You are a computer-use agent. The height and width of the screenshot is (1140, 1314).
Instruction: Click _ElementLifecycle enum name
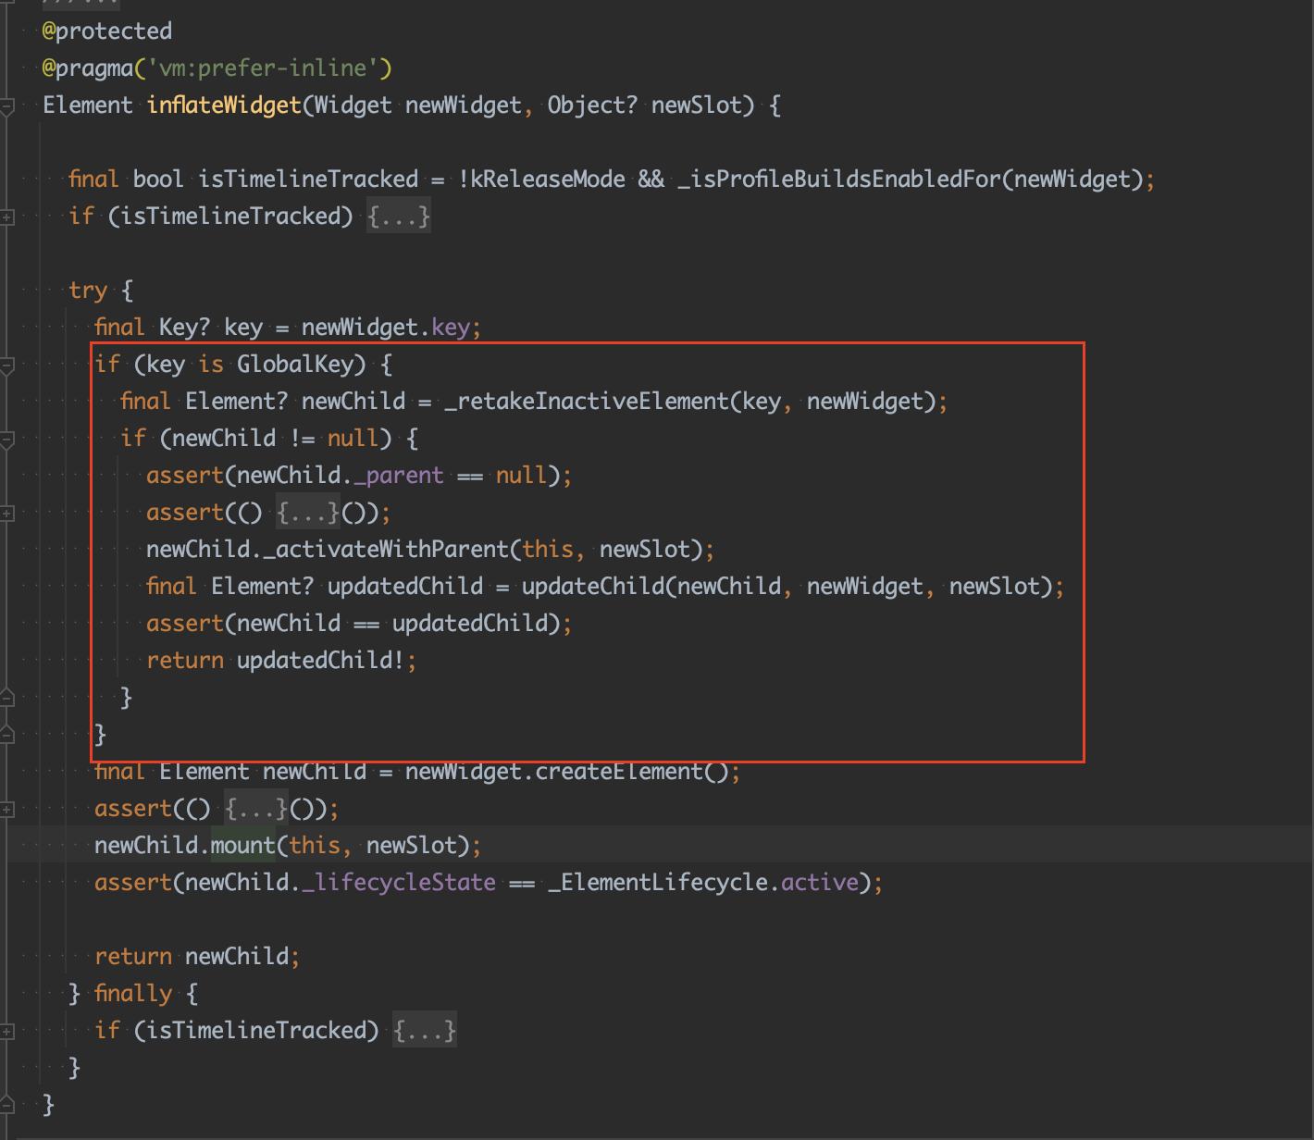(x=658, y=883)
